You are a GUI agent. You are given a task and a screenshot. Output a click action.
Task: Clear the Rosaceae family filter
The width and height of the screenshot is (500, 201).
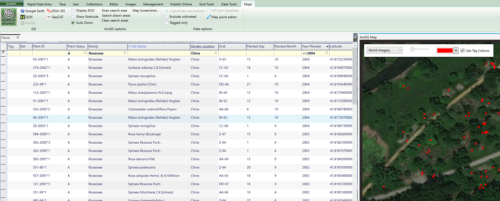click(124, 53)
